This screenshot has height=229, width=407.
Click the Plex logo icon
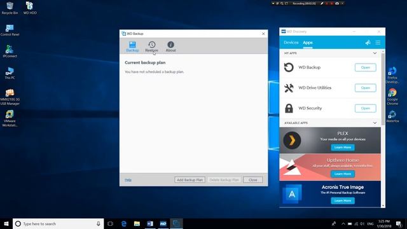[x=292, y=140]
